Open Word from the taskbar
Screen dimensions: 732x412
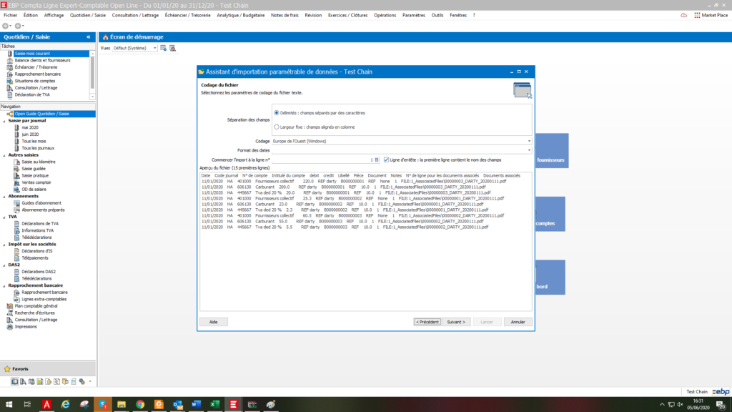pyautogui.click(x=196, y=405)
